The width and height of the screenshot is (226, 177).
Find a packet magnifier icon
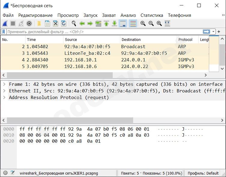[74, 23]
